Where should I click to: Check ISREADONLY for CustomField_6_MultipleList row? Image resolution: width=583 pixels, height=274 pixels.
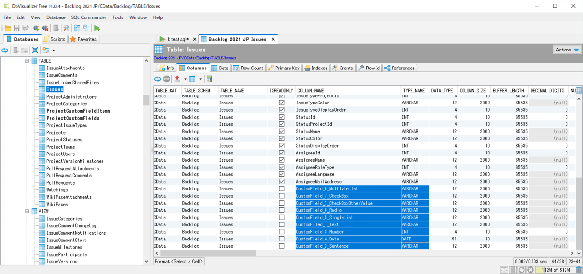pos(281,188)
